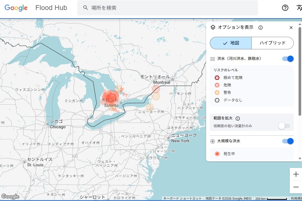Click the layers icon beside オプションを表示

(x=213, y=27)
